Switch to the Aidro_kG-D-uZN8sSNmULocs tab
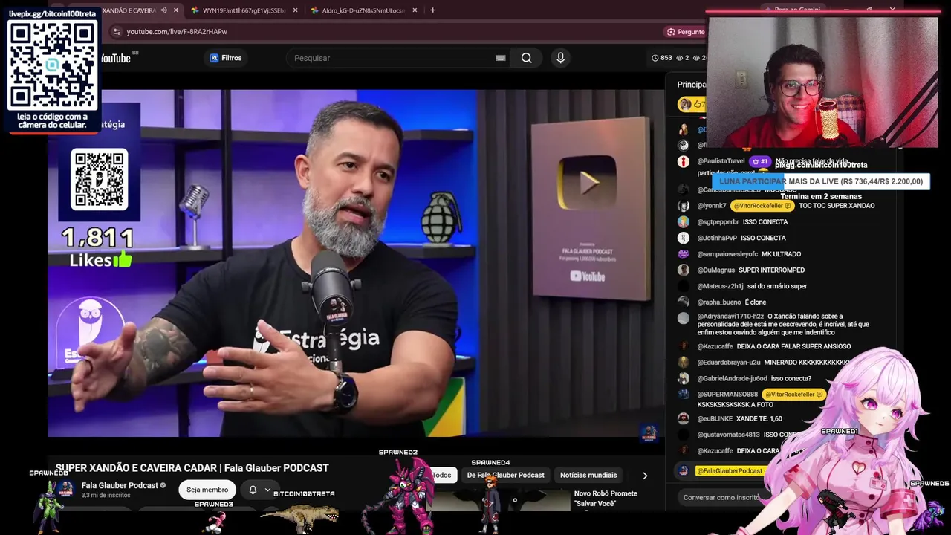The width and height of the screenshot is (951, 535). [363, 10]
